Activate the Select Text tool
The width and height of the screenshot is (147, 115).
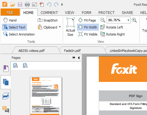14,27
